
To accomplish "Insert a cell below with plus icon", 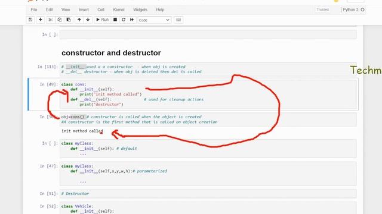I will (x=41, y=20).
